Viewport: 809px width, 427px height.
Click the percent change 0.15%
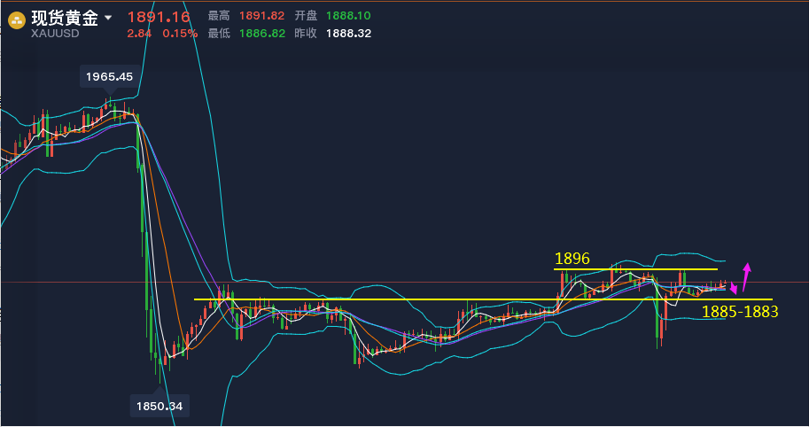click(x=180, y=34)
